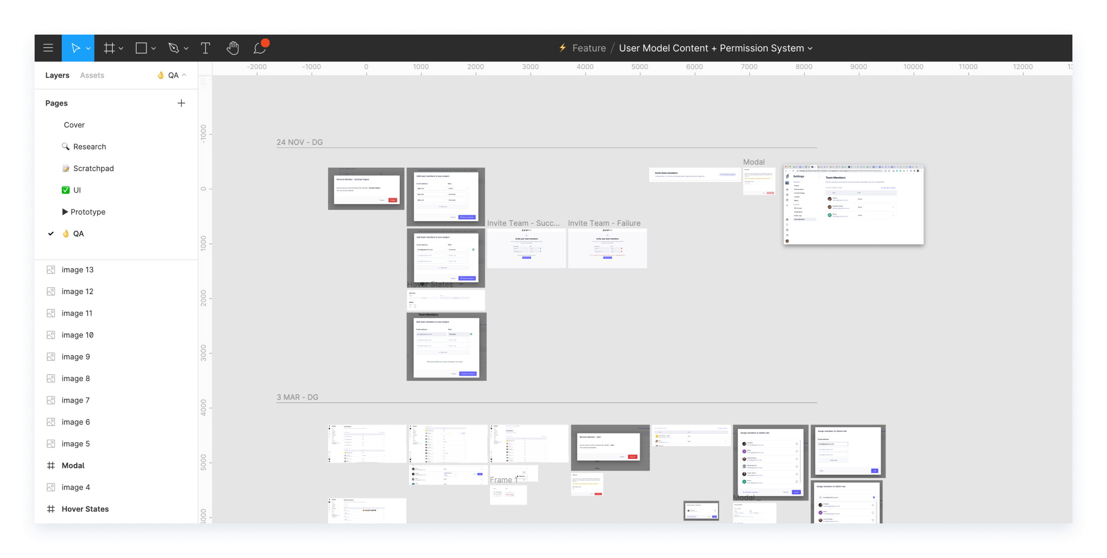This screenshot has width=1107, height=558.
Task: Click the magnifier icon on the Research page
Action: coord(66,146)
